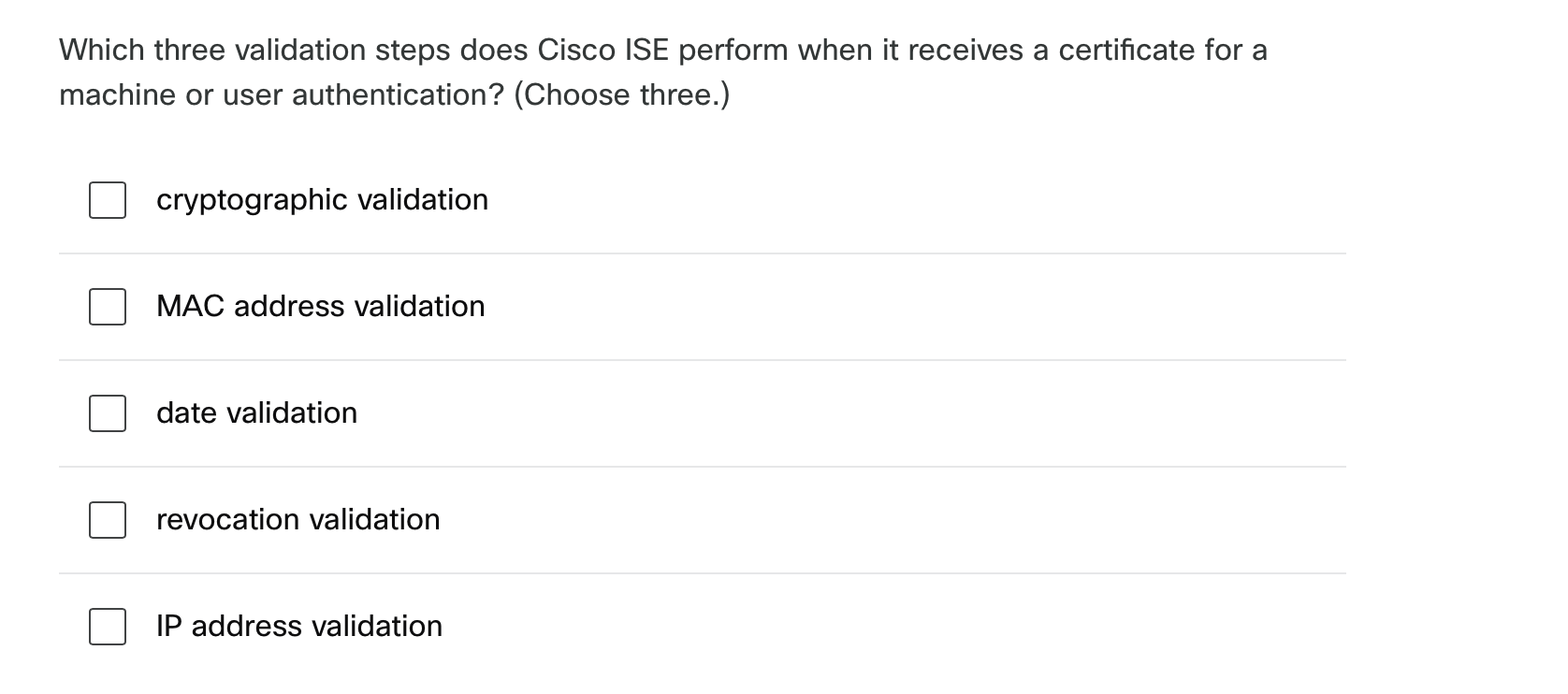The image size is (1568, 694).
Task: Click the text MAC address validation
Action: click(x=320, y=306)
